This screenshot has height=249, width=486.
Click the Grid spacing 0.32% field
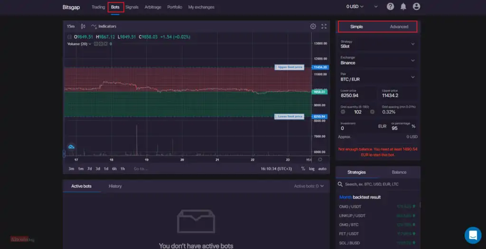click(399, 110)
